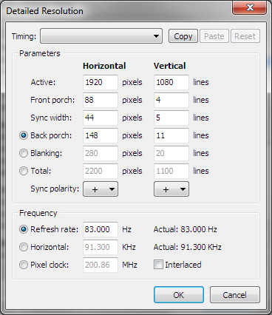
Task: Enable the Interlaced checkbox
Action: (x=158, y=265)
